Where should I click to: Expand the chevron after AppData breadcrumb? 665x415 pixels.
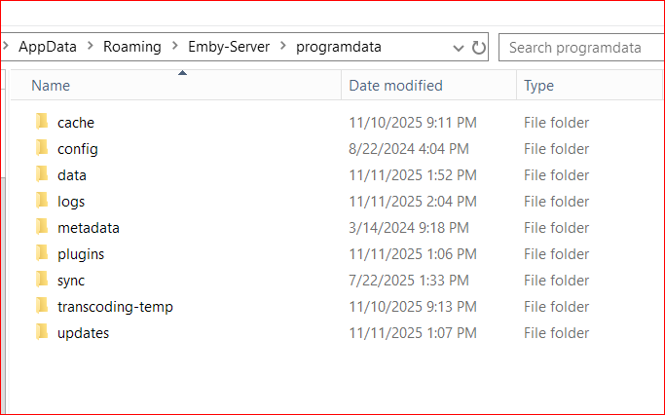pyautogui.click(x=90, y=47)
